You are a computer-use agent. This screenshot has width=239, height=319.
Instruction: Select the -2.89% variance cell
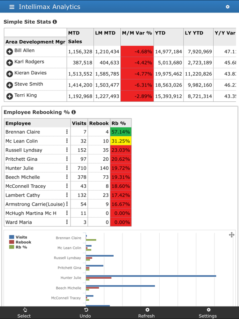click(x=137, y=96)
